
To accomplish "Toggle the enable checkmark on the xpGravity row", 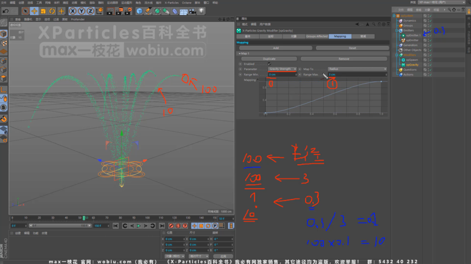I will click(x=430, y=64).
